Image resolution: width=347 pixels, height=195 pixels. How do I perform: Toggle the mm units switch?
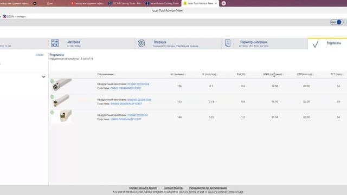pyautogui.click(x=337, y=22)
